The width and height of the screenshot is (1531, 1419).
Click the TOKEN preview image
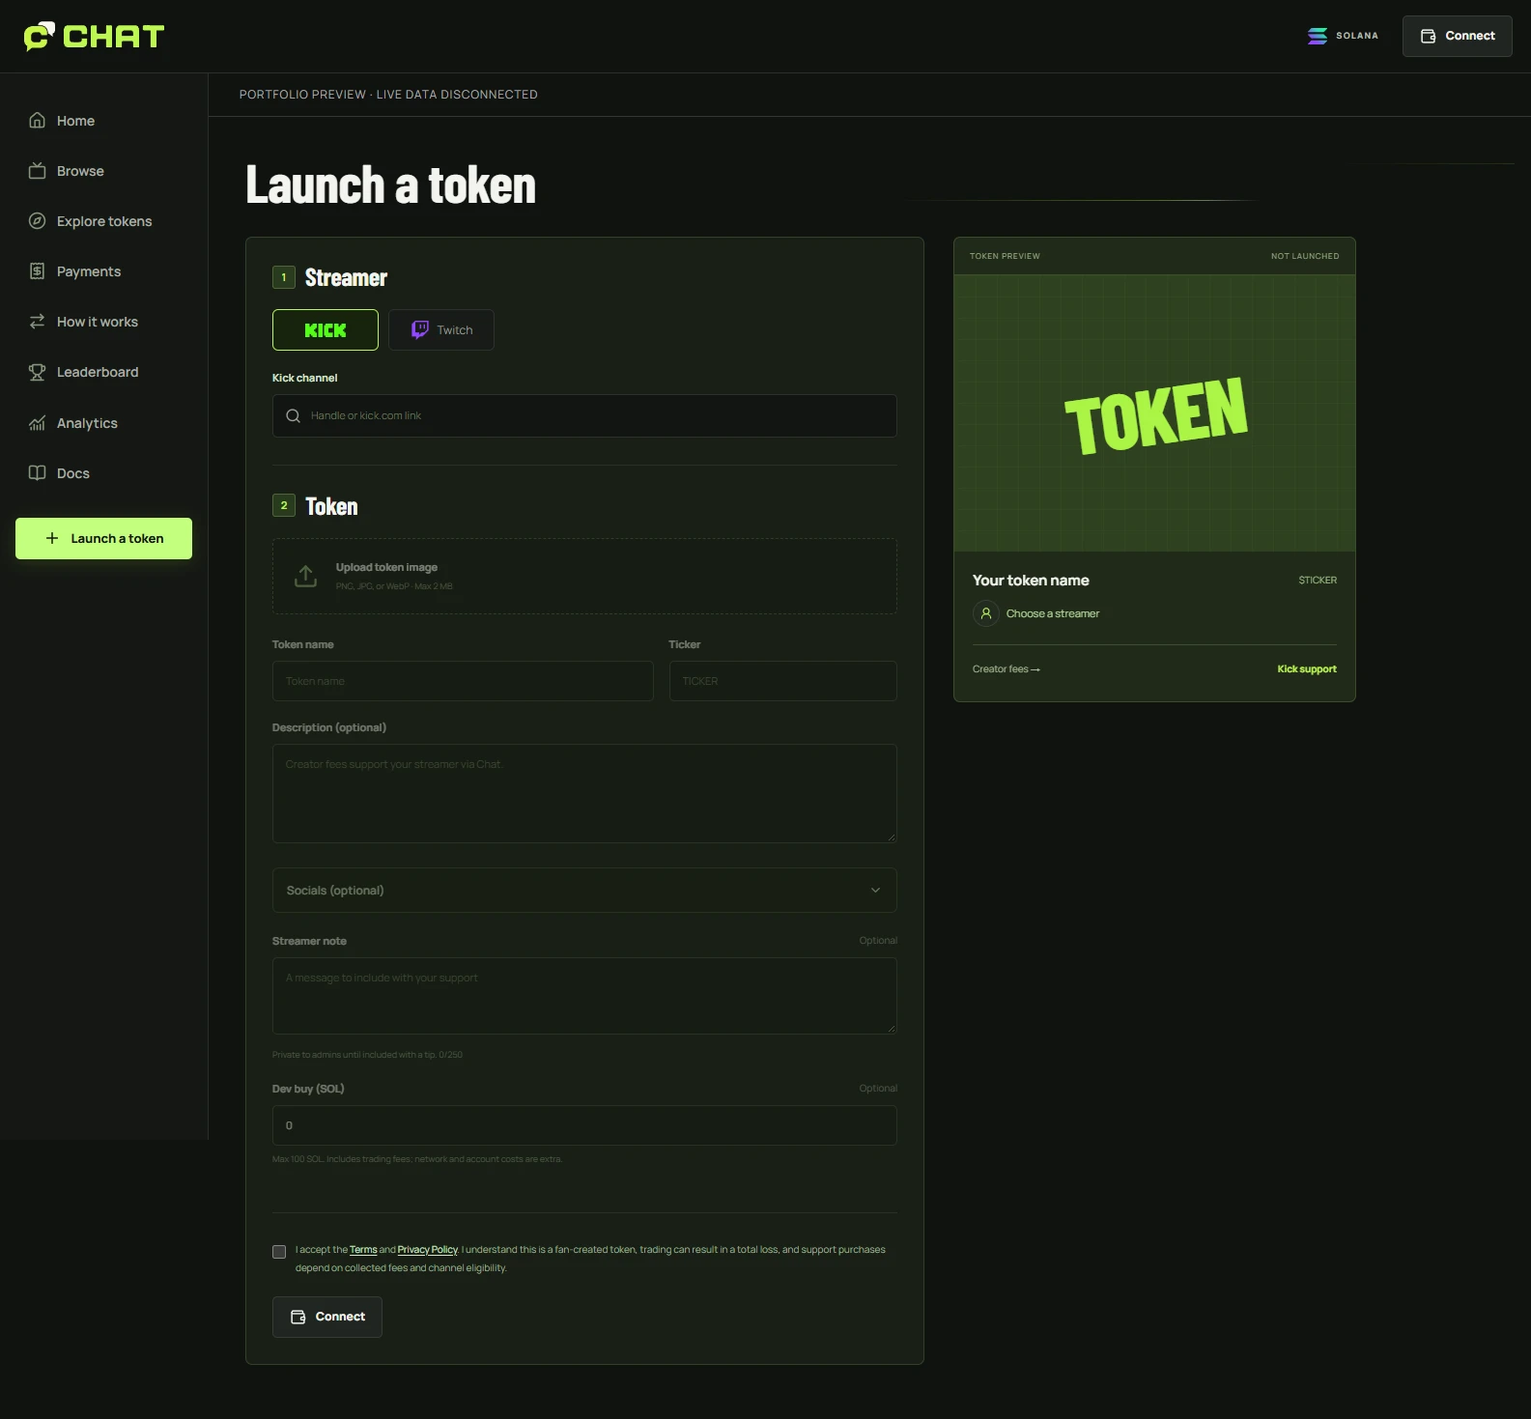1154,413
